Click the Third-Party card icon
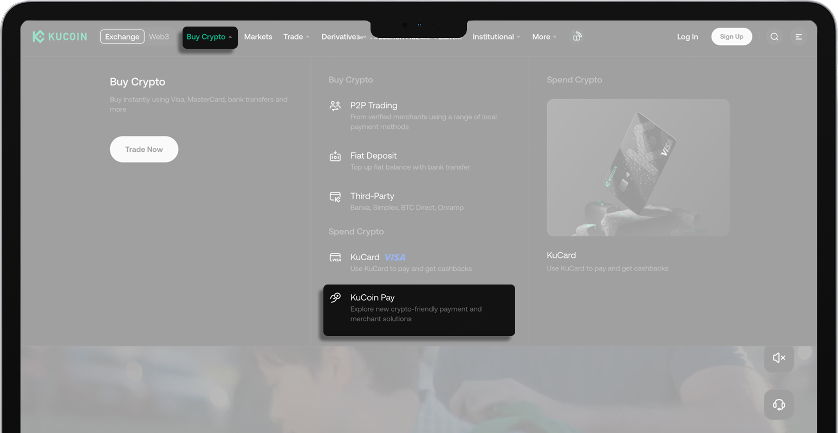 [335, 197]
